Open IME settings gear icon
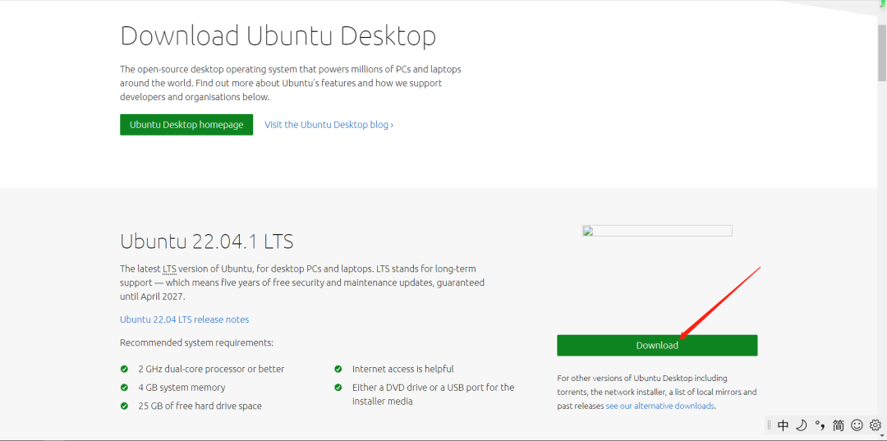This screenshot has width=887, height=441. [875, 425]
